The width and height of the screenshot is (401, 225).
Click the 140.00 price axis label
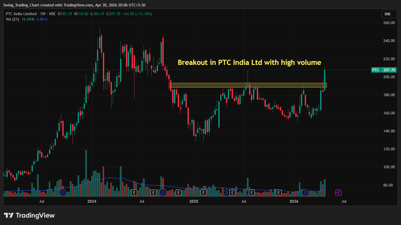[x=389, y=131]
